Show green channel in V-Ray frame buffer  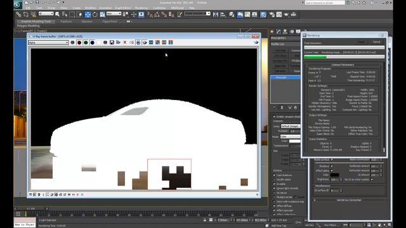[86, 42]
